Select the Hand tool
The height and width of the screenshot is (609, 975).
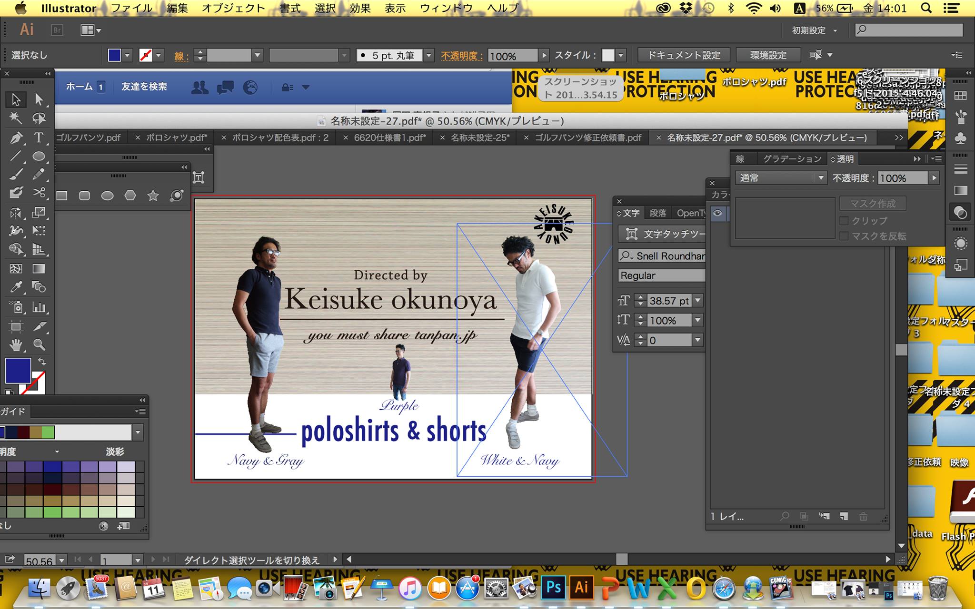pos(16,344)
